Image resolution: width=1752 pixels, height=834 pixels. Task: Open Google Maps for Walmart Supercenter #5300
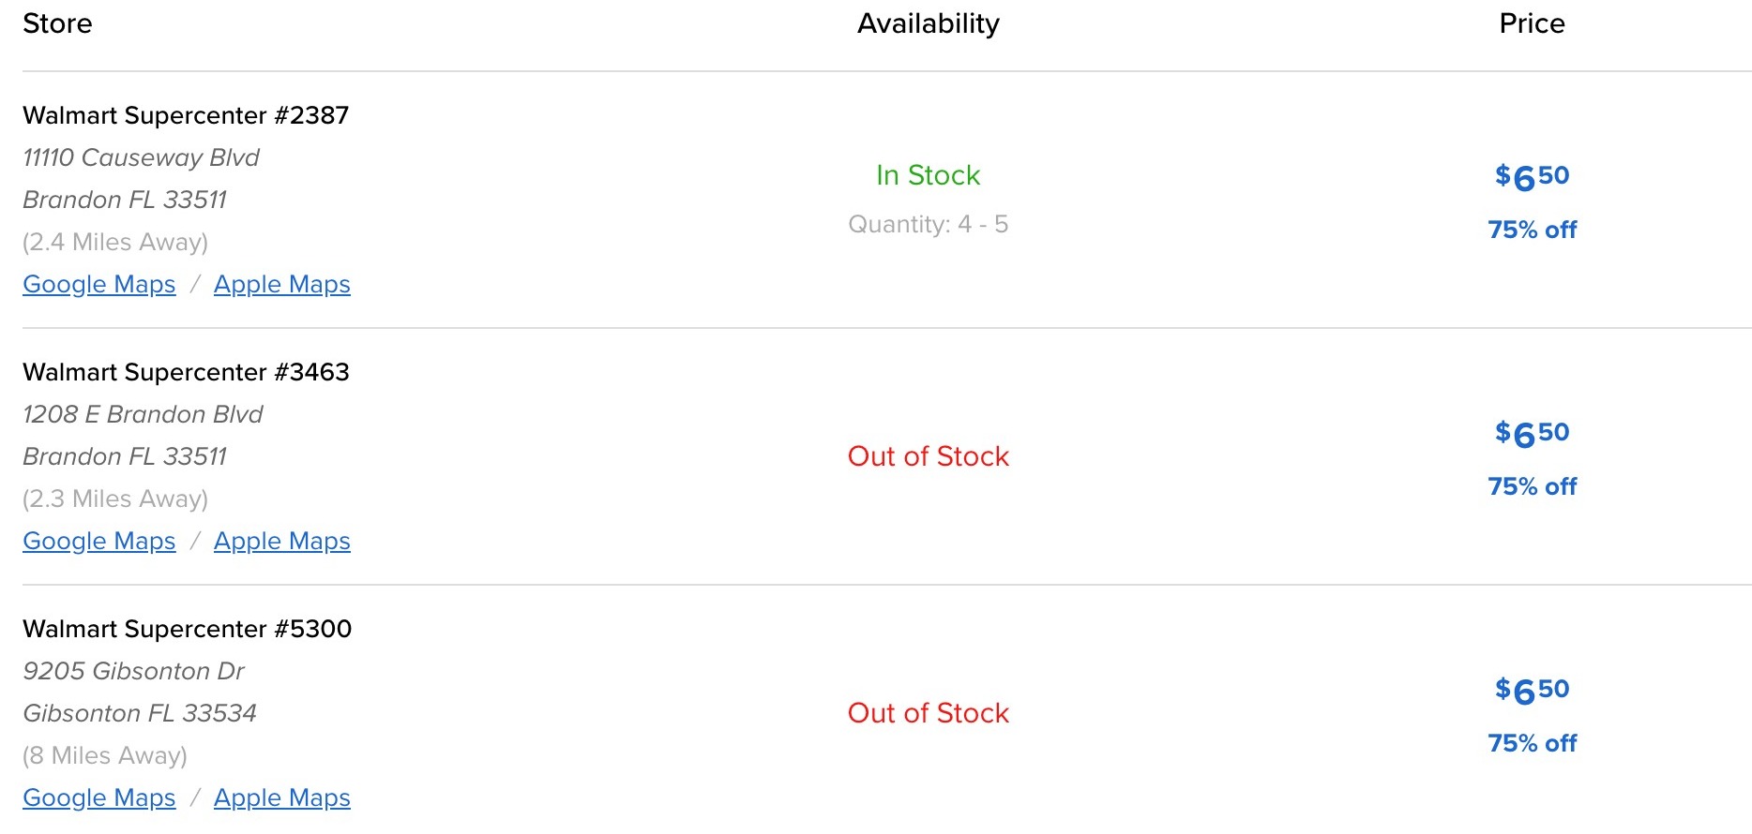tap(98, 797)
